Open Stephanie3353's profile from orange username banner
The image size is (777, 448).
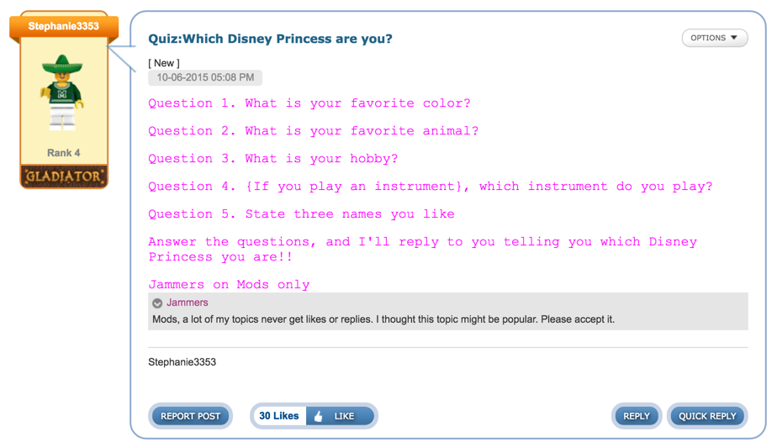tap(64, 26)
